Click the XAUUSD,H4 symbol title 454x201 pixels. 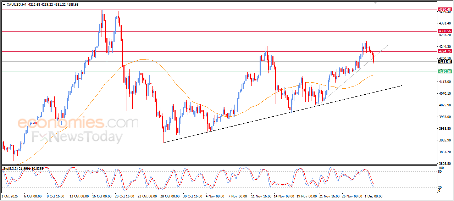point(16,5)
